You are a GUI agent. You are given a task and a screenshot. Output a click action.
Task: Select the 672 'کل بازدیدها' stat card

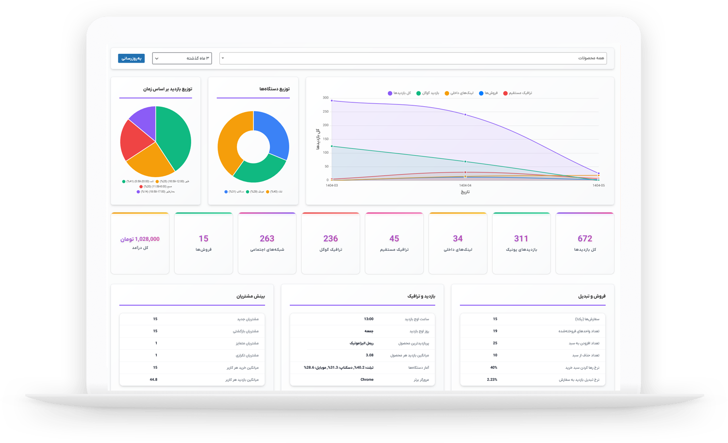point(584,243)
